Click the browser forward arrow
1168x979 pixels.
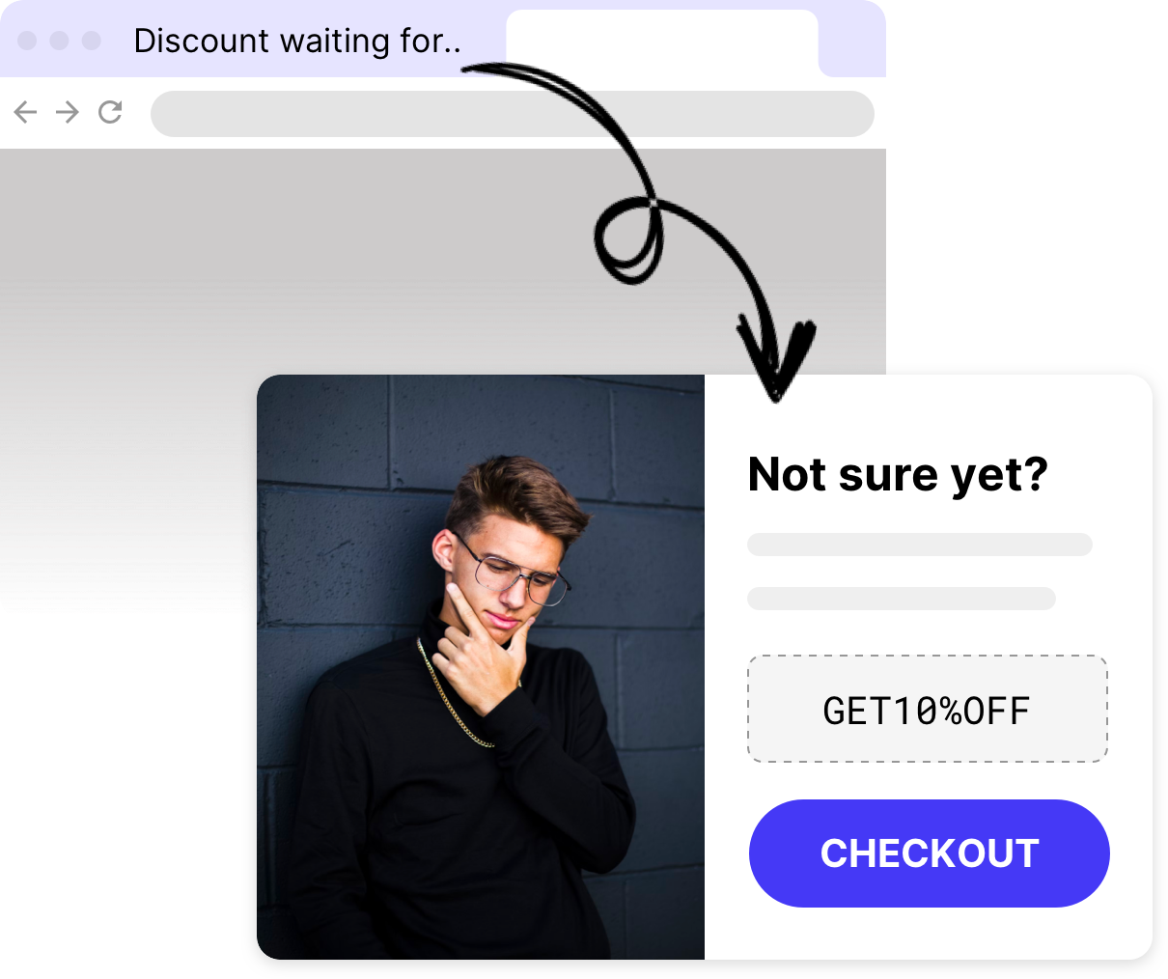point(68,113)
